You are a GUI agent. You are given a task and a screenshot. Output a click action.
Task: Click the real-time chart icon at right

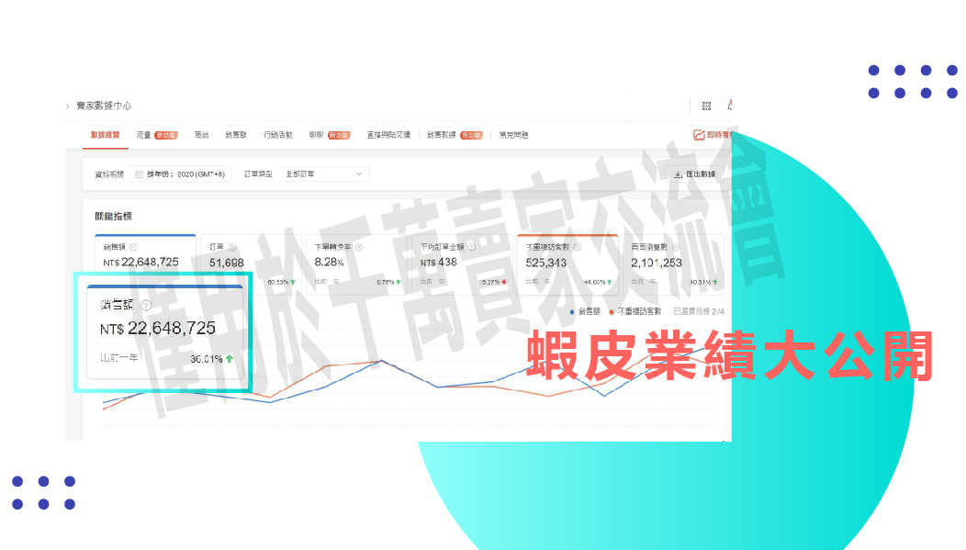(x=700, y=135)
